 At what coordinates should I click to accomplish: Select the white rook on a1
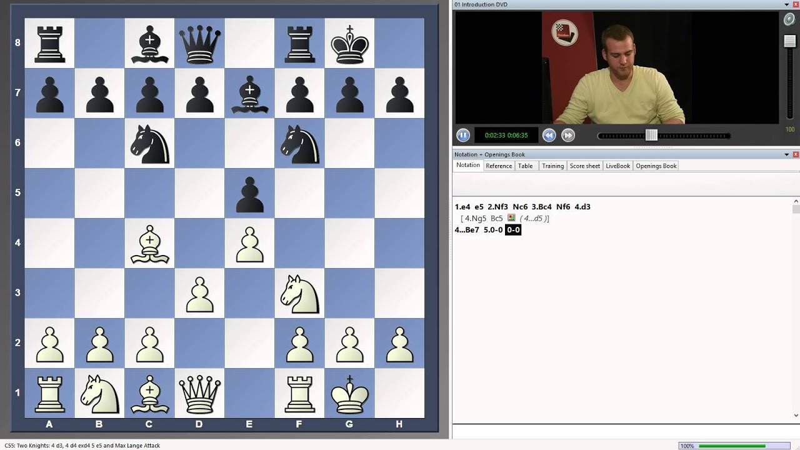click(49, 393)
